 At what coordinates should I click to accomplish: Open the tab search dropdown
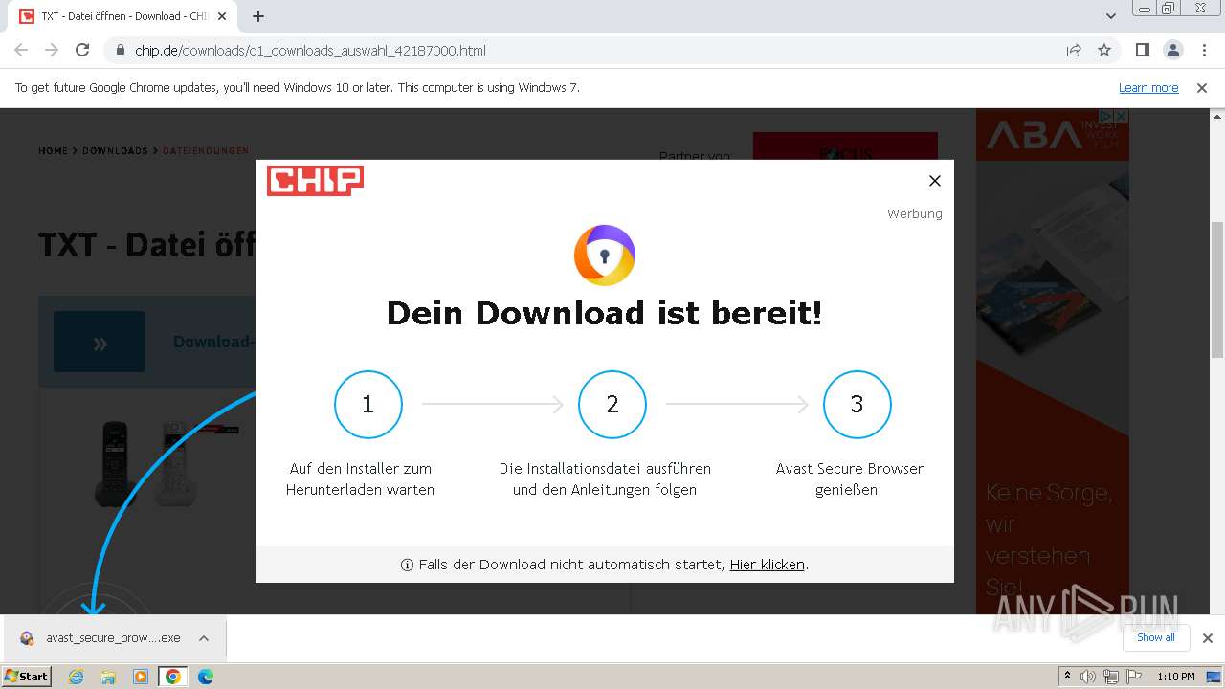[x=1111, y=16]
